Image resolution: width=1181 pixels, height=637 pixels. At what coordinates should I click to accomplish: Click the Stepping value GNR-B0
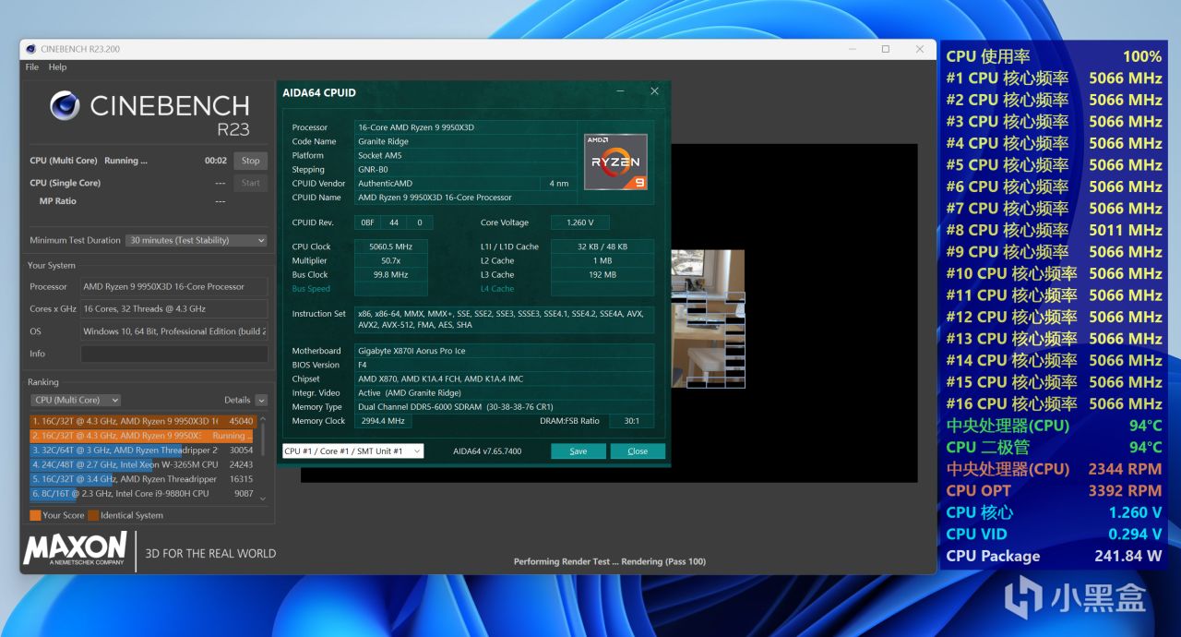click(x=466, y=169)
